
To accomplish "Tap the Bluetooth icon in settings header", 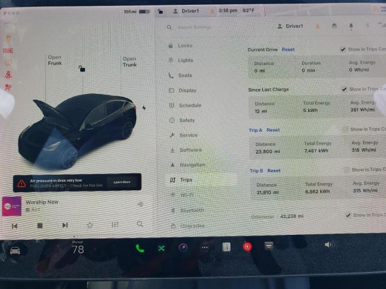I will pyautogui.click(x=368, y=25).
